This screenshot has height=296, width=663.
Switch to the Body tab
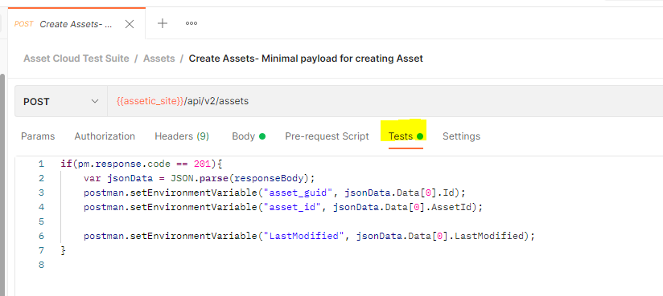coord(249,136)
